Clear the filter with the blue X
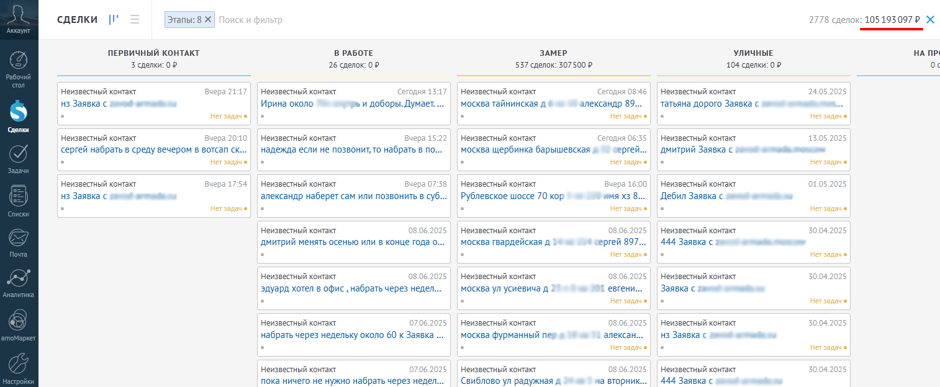This screenshot has width=940, height=387. pyautogui.click(x=930, y=20)
